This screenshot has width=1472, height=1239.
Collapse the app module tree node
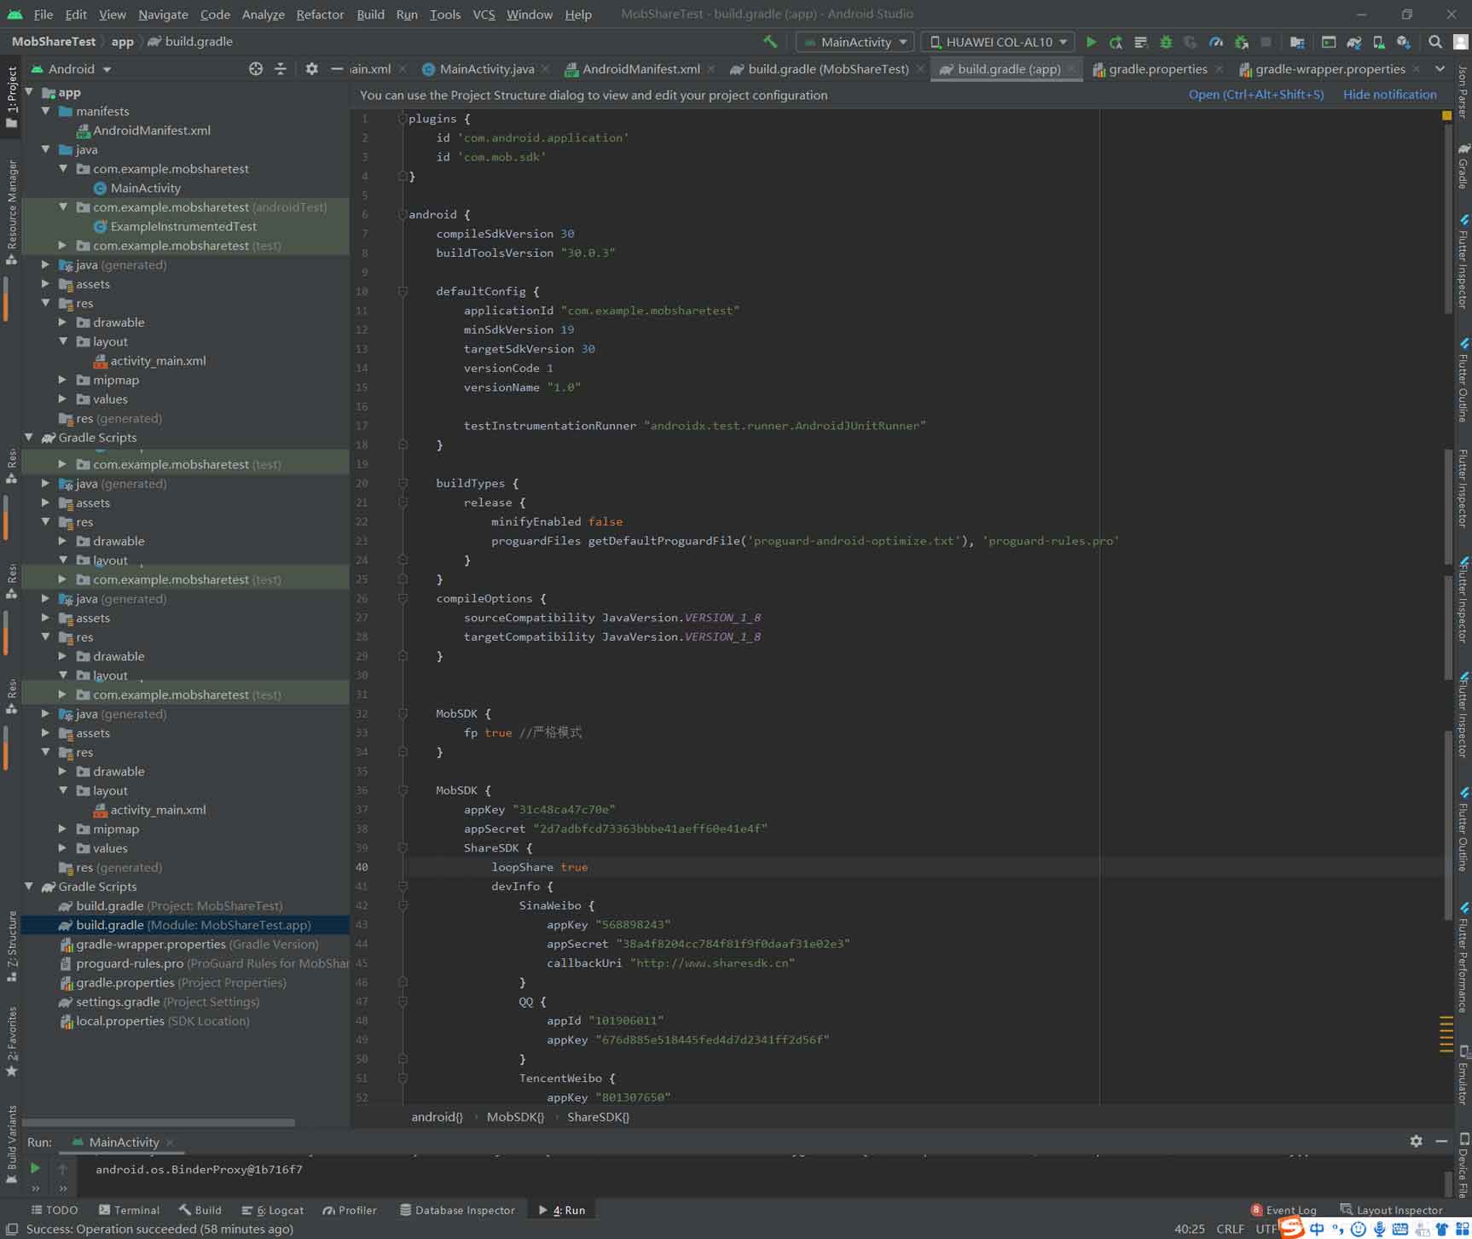30,91
